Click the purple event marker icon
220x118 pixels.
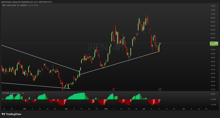point(160,89)
